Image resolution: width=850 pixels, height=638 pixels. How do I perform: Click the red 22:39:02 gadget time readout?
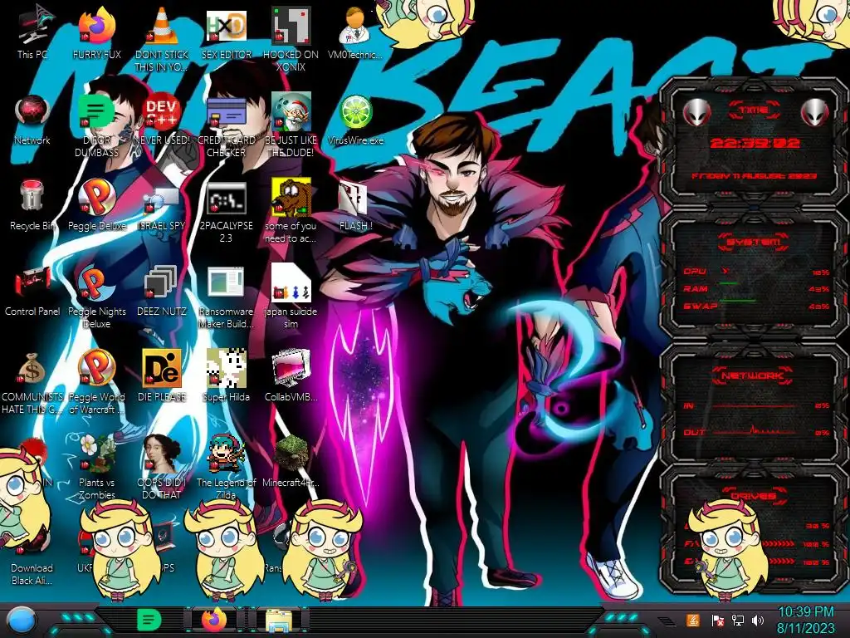(755, 143)
